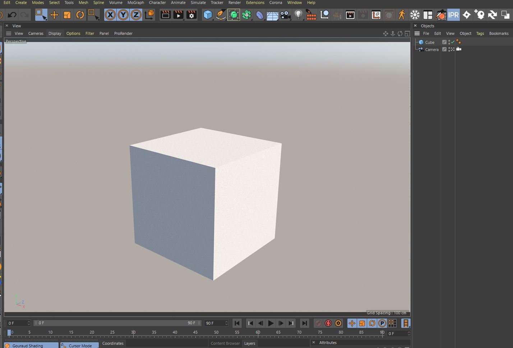The height and width of the screenshot is (348, 513).
Task: Open the Cursor Mode dropdown
Action: tap(79, 345)
